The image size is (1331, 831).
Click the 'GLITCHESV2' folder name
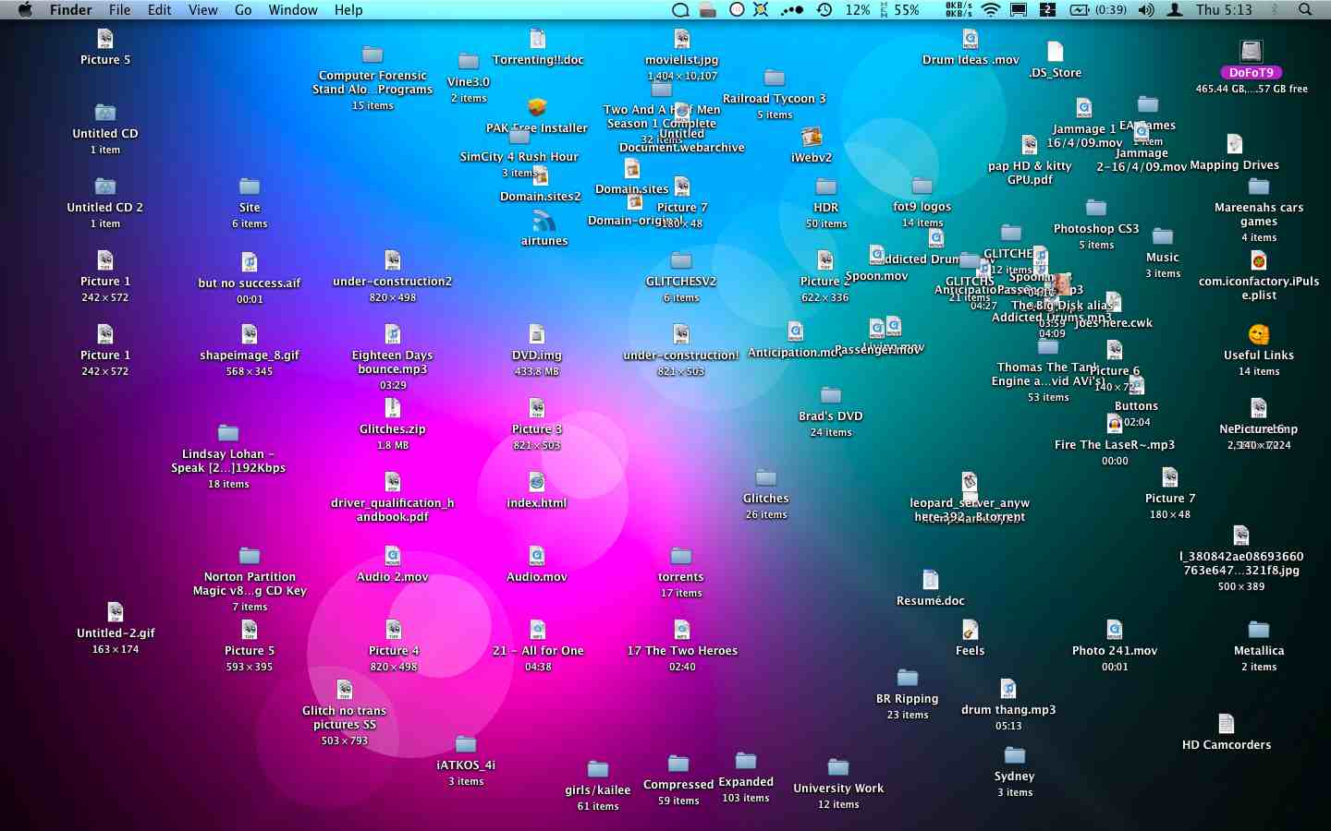point(681,282)
